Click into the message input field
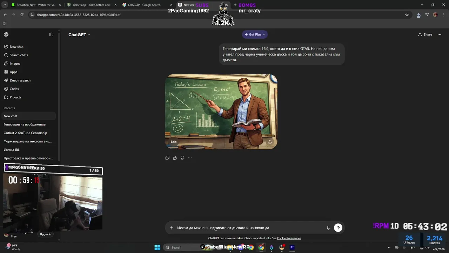 250,228
